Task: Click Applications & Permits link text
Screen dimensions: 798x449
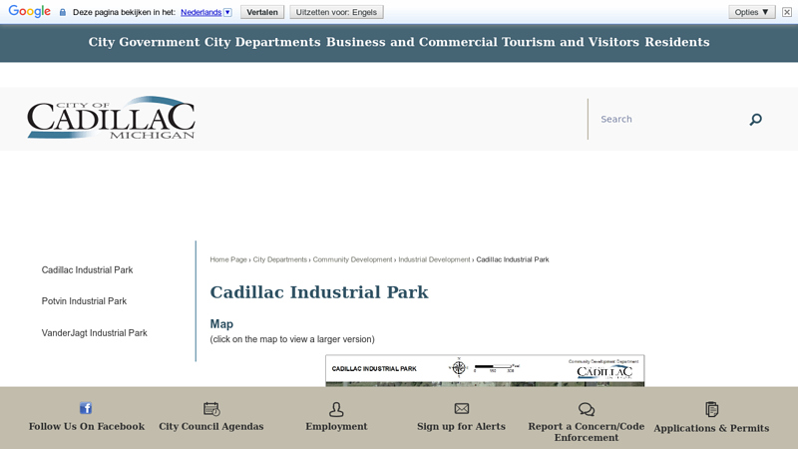Action: [711, 428]
